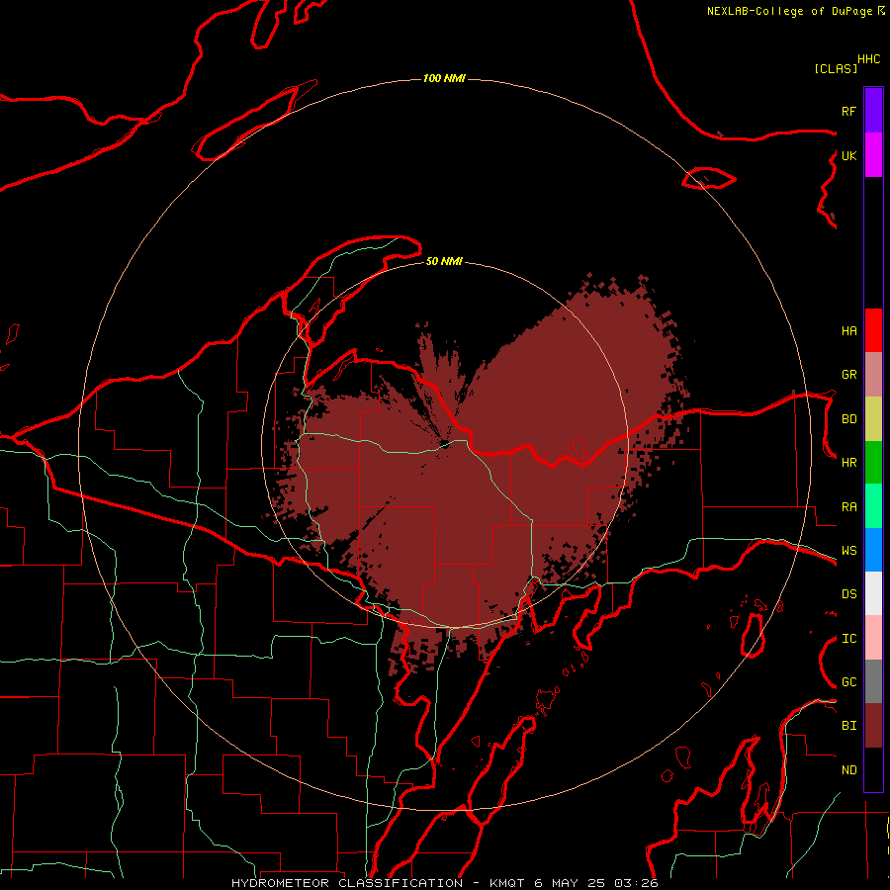Click the UK magenta legend swatch
890x890 pixels.
tap(873, 154)
